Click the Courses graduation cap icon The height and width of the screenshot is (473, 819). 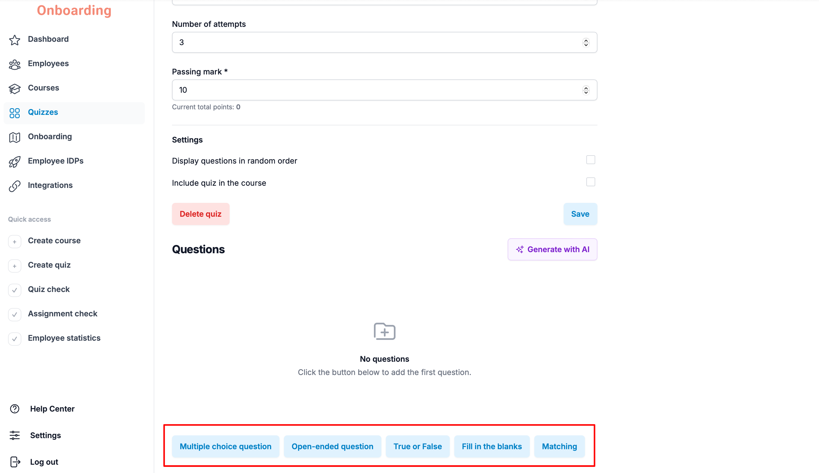(x=15, y=88)
